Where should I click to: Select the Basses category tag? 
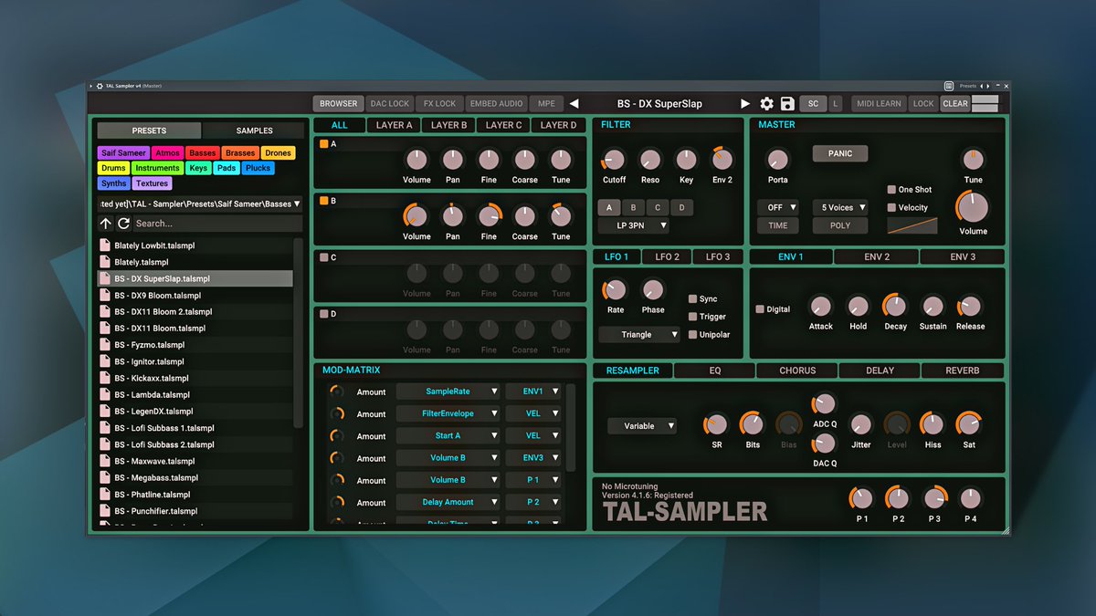tap(203, 153)
